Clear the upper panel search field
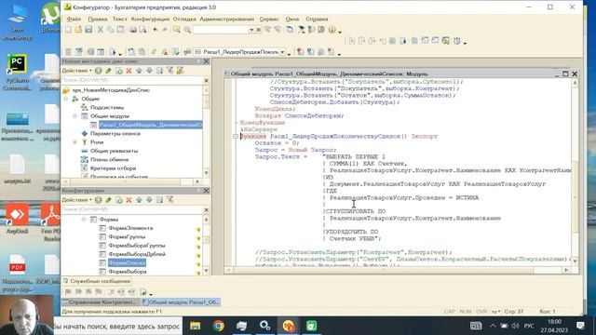 point(207,81)
